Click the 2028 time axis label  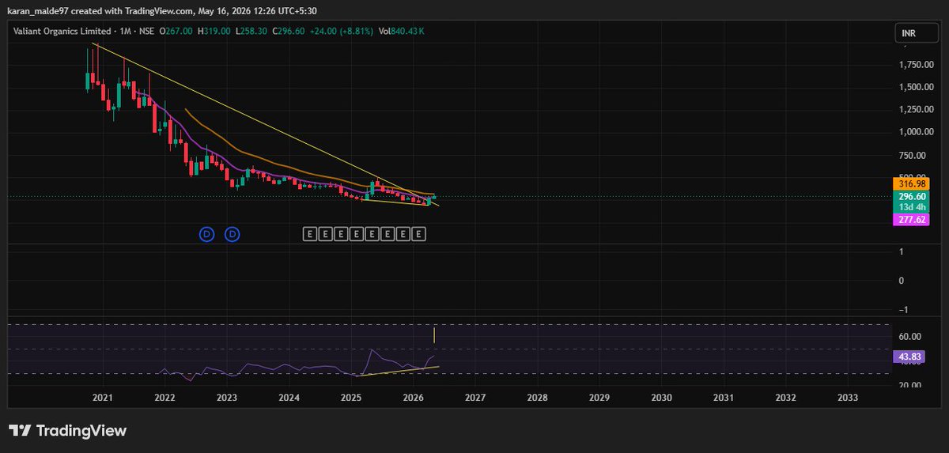pyautogui.click(x=537, y=397)
